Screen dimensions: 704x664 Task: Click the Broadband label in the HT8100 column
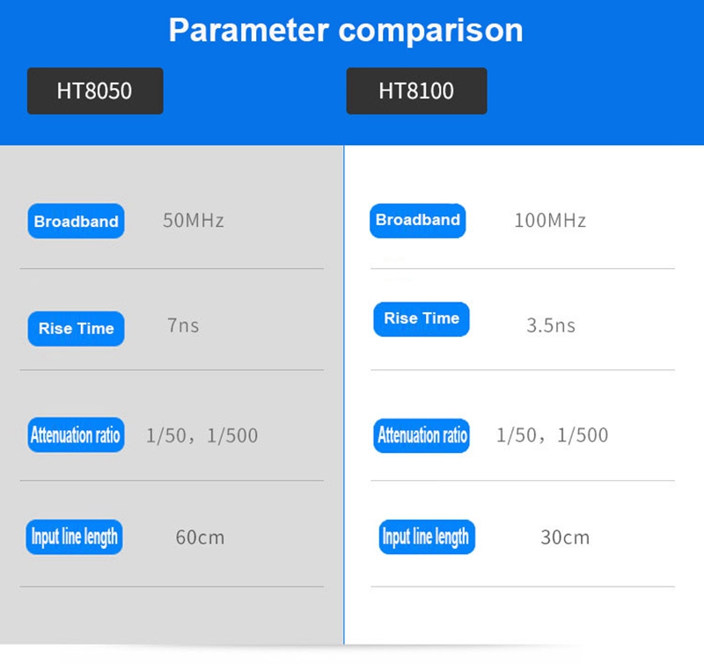[x=417, y=220]
